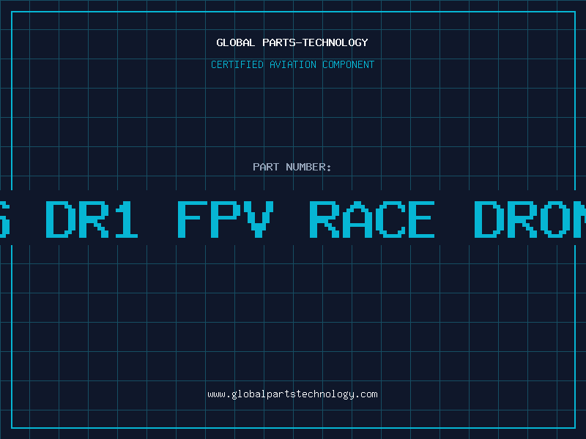Click the large letter F in FPV
This screenshot has height=439, width=586.
click(192, 219)
